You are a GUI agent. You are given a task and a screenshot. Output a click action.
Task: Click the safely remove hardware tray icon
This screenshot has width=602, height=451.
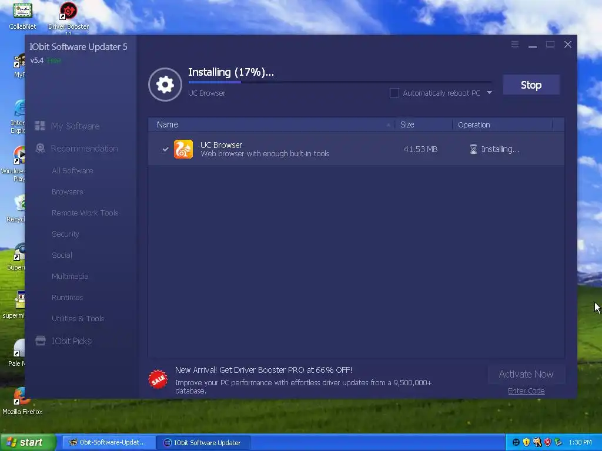[x=558, y=442]
